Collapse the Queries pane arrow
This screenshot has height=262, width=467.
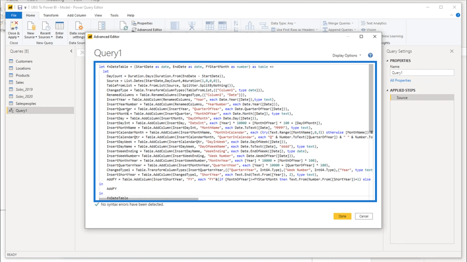point(71,51)
